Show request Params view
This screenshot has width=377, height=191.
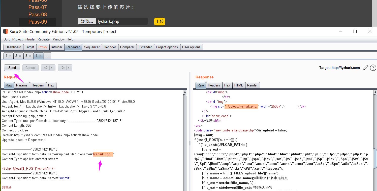pyautogui.click(x=22, y=85)
